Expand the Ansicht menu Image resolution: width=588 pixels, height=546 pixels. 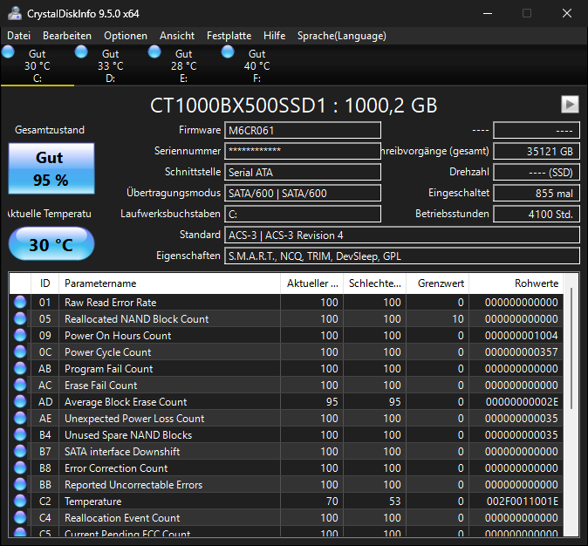177,36
